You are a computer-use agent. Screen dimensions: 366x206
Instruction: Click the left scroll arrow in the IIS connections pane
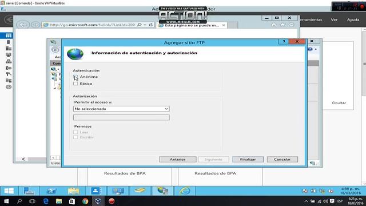pos(53,157)
